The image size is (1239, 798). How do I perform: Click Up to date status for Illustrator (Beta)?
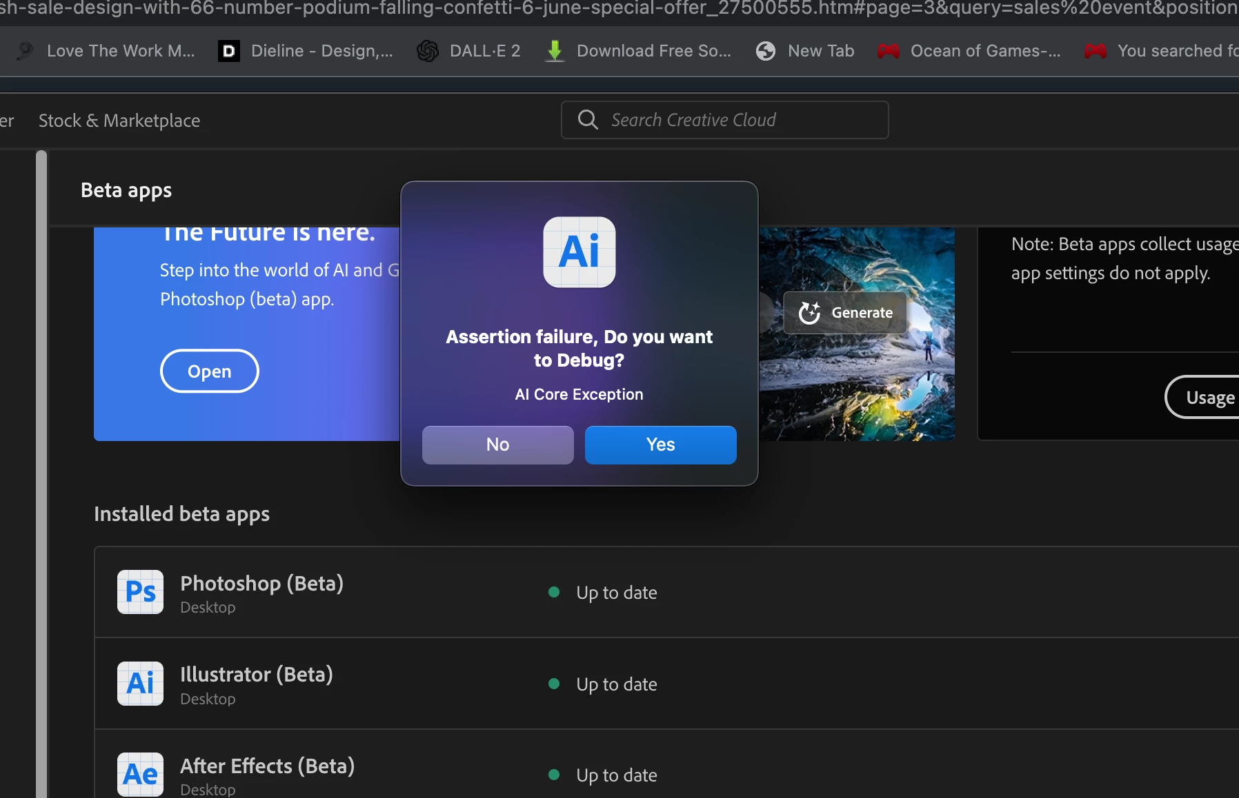click(617, 684)
